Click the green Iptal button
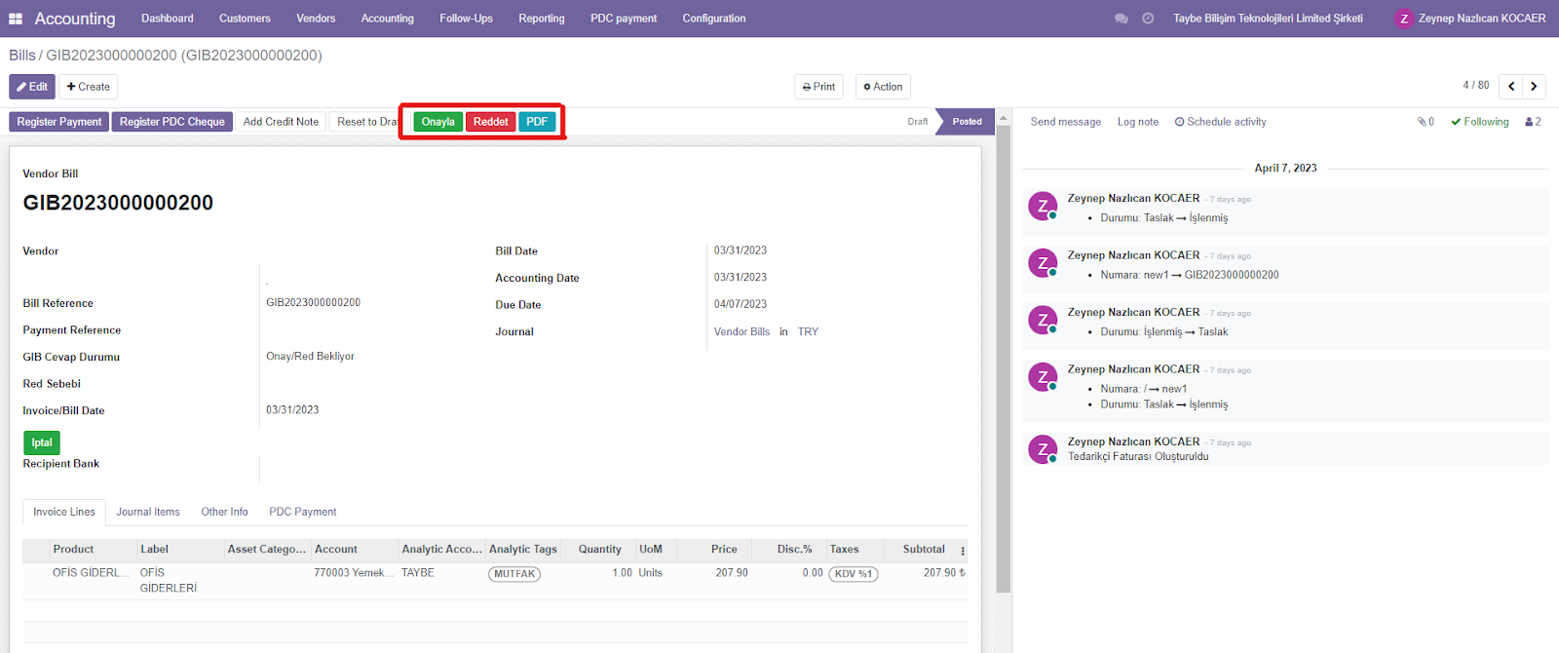Image resolution: width=1559 pixels, height=653 pixels. point(42,442)
